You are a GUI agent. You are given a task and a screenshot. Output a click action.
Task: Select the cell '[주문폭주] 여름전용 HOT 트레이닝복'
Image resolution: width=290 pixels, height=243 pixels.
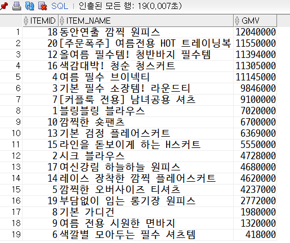pos(146,43)
